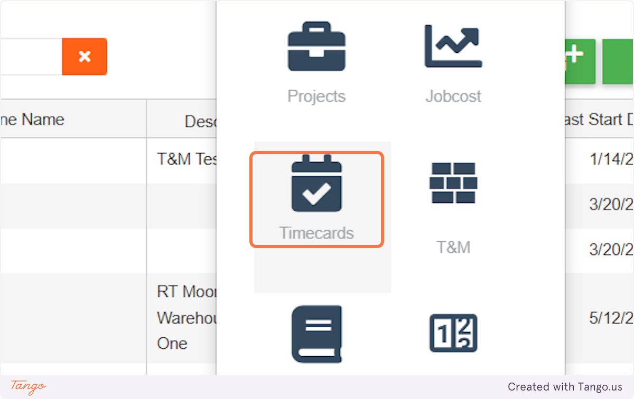This screenshot has height=399, width=634.
Task: Choose the T&M menu label
Action: [x=453, y=248]
